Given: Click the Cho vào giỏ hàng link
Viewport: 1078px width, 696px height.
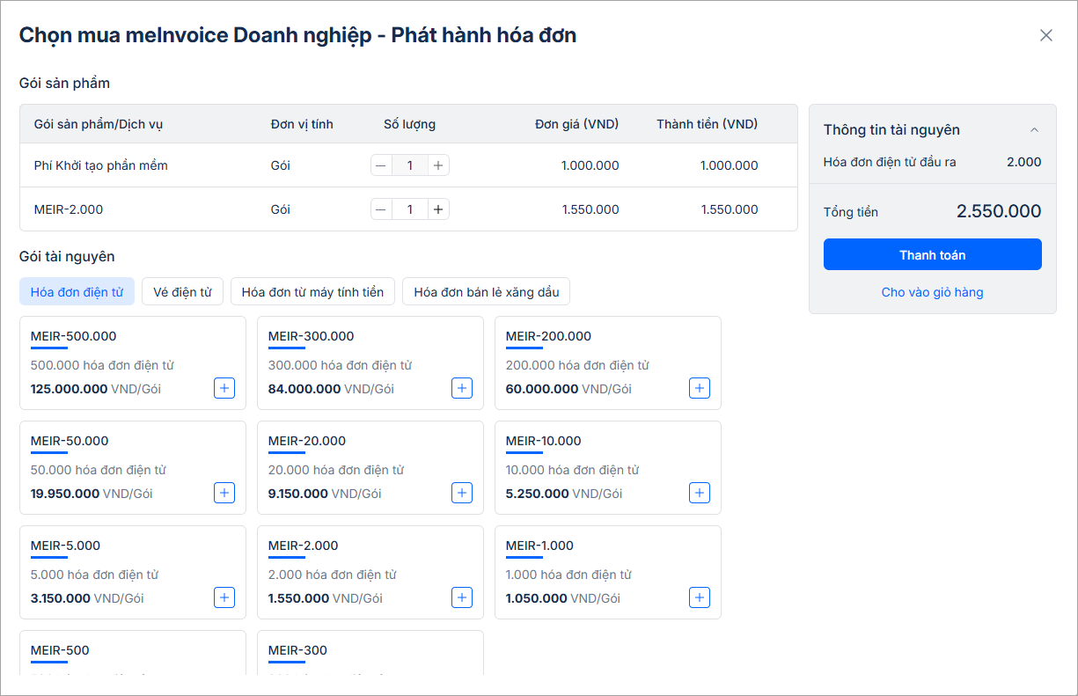Looking at the screenshot, I should pyautogui.click(x=932, y=292).
